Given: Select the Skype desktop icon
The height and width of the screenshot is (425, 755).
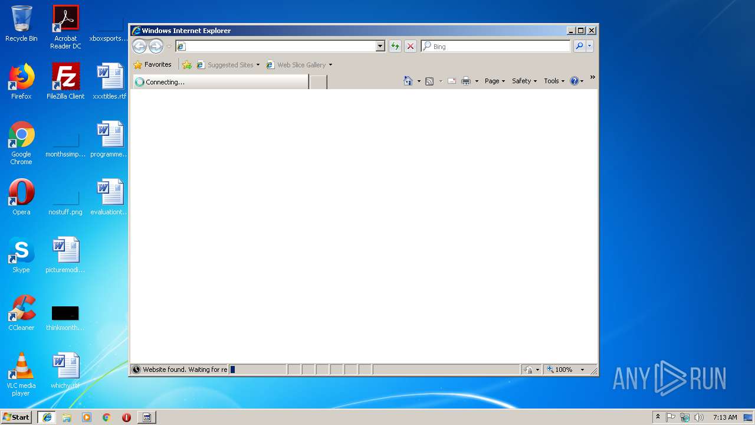Looking at the screenshot, I should click(21, 255).
